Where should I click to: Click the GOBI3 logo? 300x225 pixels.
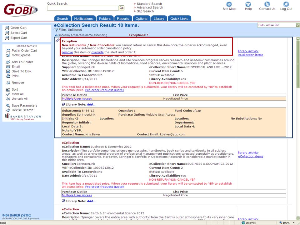click(21, 10)
